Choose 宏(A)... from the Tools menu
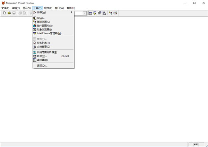Screen dimensions: 208x147 click(53, 18)
